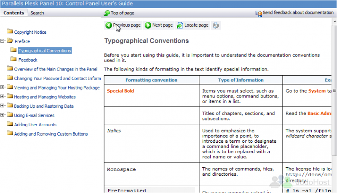Click folder icon beside Changing Your Password
Screen dimensions: 337x193
pos(10,78)
